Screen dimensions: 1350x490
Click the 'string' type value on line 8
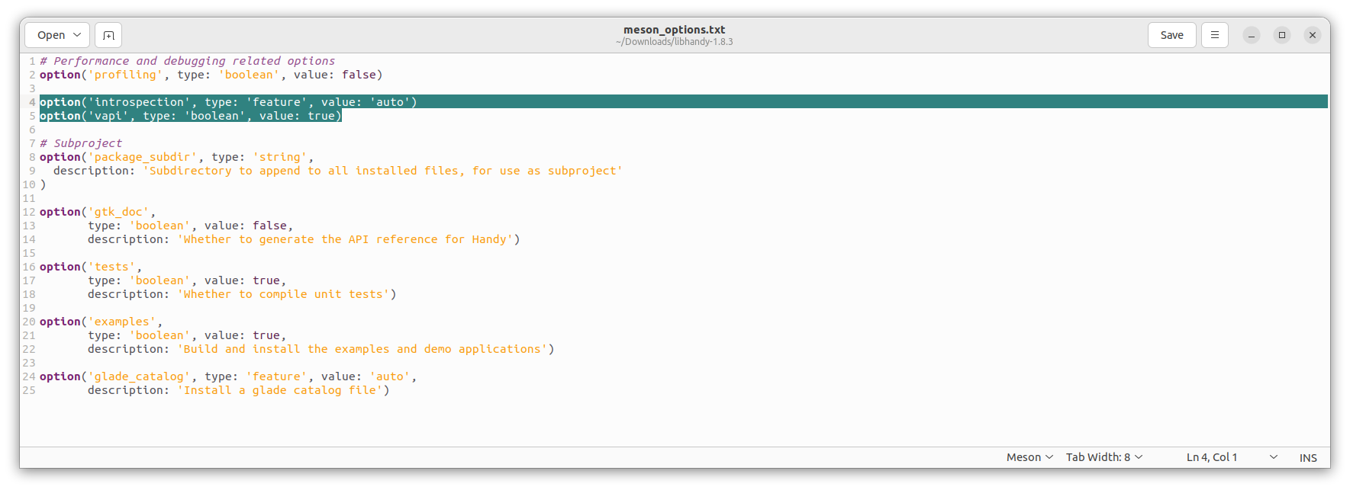click(280, 157)
